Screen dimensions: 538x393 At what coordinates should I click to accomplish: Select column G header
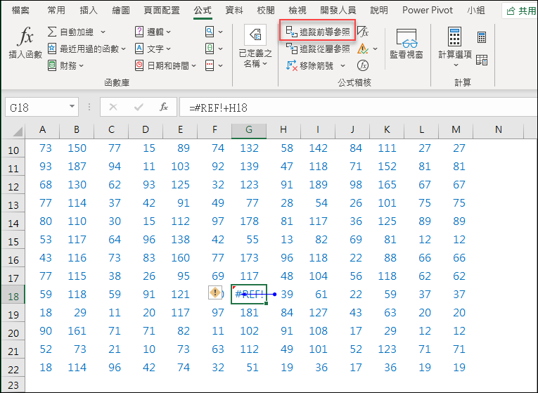249,130
